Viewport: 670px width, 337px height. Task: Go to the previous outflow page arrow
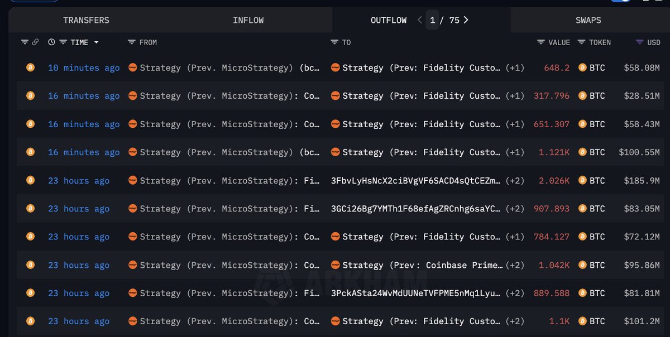pos(420,20)
